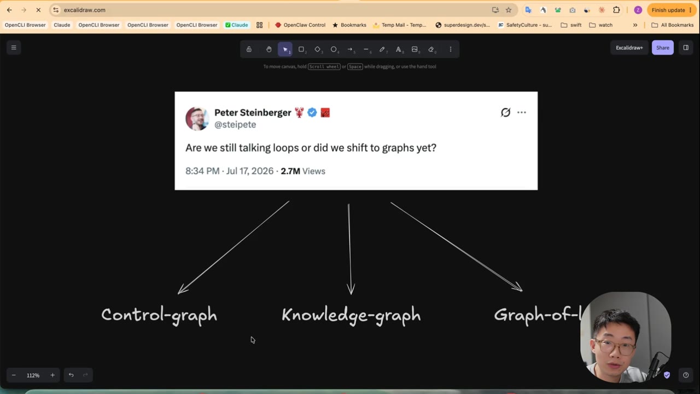This screenshot has height=394, width=700.
Task: Expand the watch bookmarks folder
Action: tap(600, 25)
